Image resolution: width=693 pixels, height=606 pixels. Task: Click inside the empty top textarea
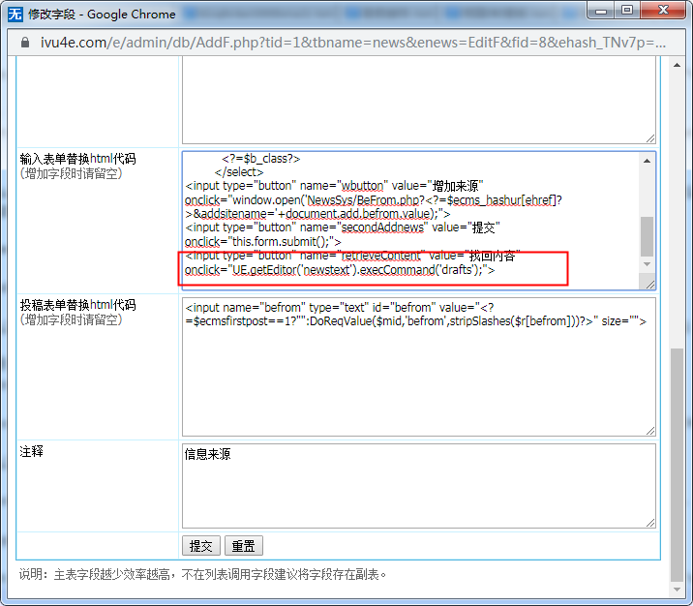418,97
